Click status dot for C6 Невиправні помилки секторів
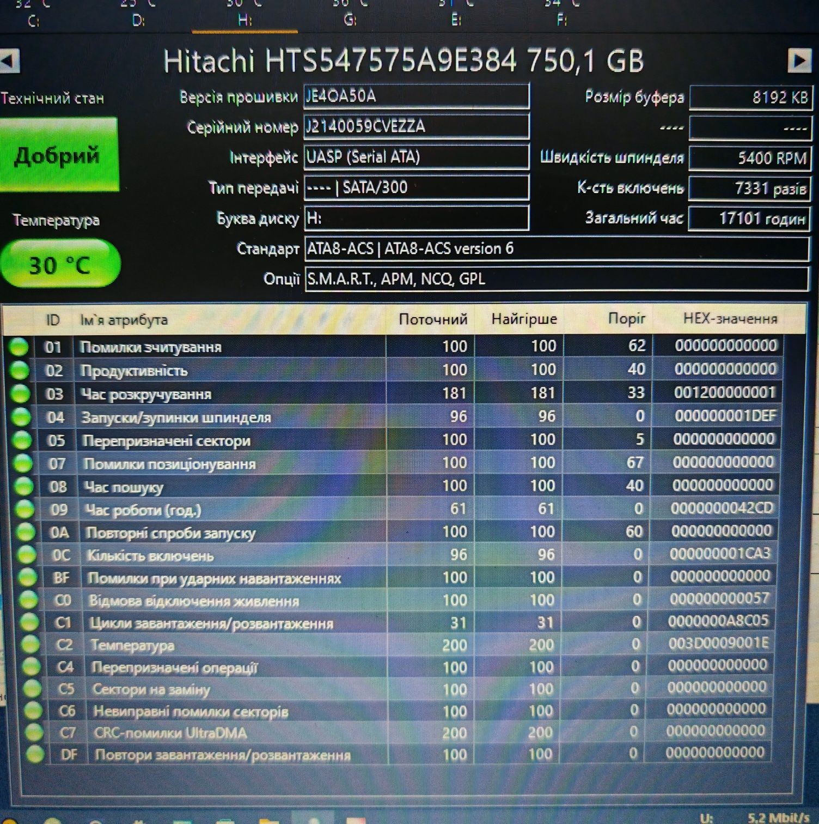Viewport: 819px width, 824px height. point(33,711)
